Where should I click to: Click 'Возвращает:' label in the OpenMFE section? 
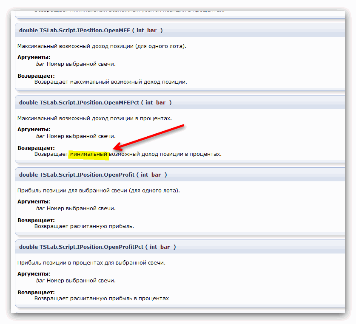(x=36, y=76)
